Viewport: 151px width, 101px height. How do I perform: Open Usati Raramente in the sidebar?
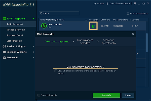tap(14, 41)
